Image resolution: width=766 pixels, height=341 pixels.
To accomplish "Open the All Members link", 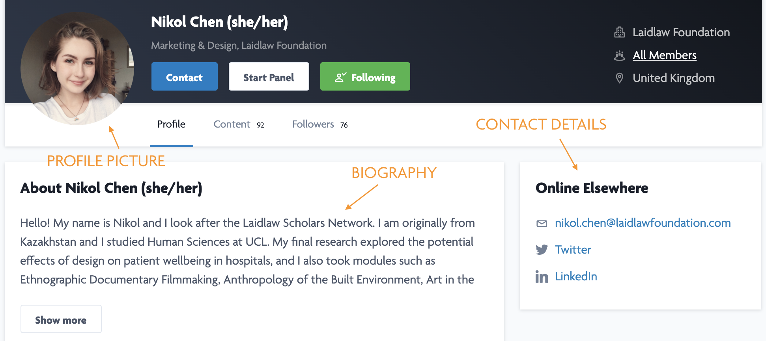I will (664, 55).
